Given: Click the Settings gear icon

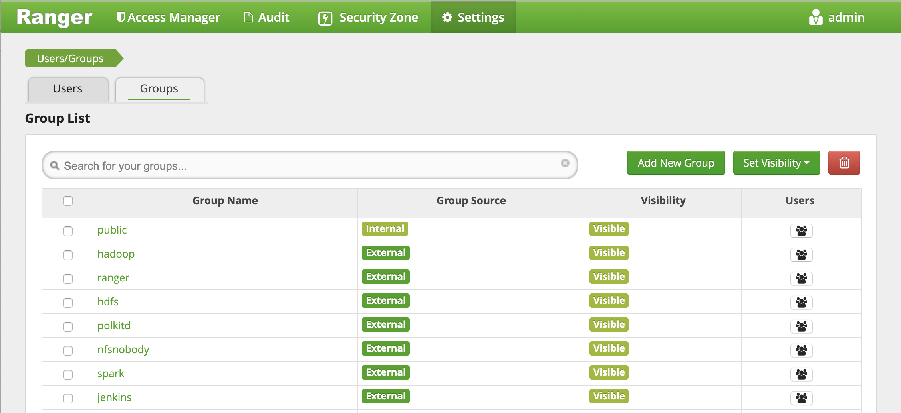Looking at the screenshot, I should coord(447,17).
